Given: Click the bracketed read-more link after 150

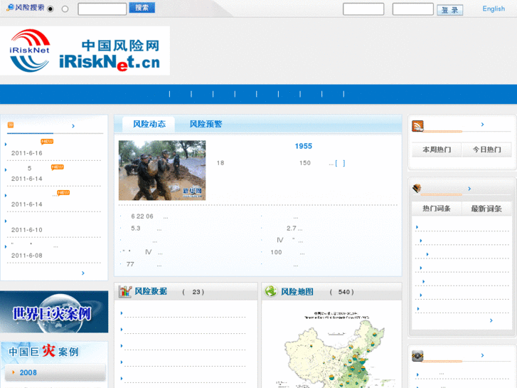Looking at the screenshot, I should coord(340,163).
